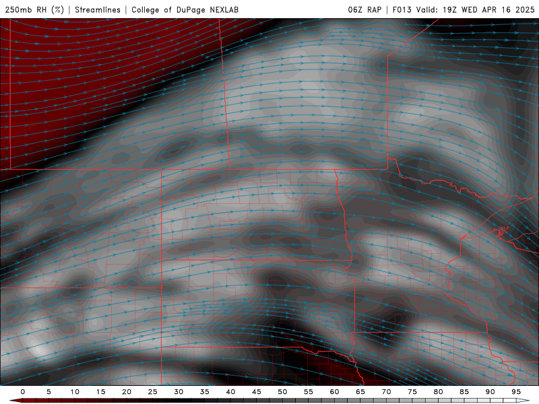Click the '40' legend scale value

(x=230, y=392)
